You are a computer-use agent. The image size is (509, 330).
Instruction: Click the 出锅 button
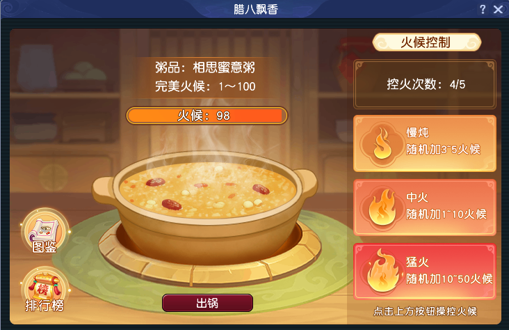(207, 303)
